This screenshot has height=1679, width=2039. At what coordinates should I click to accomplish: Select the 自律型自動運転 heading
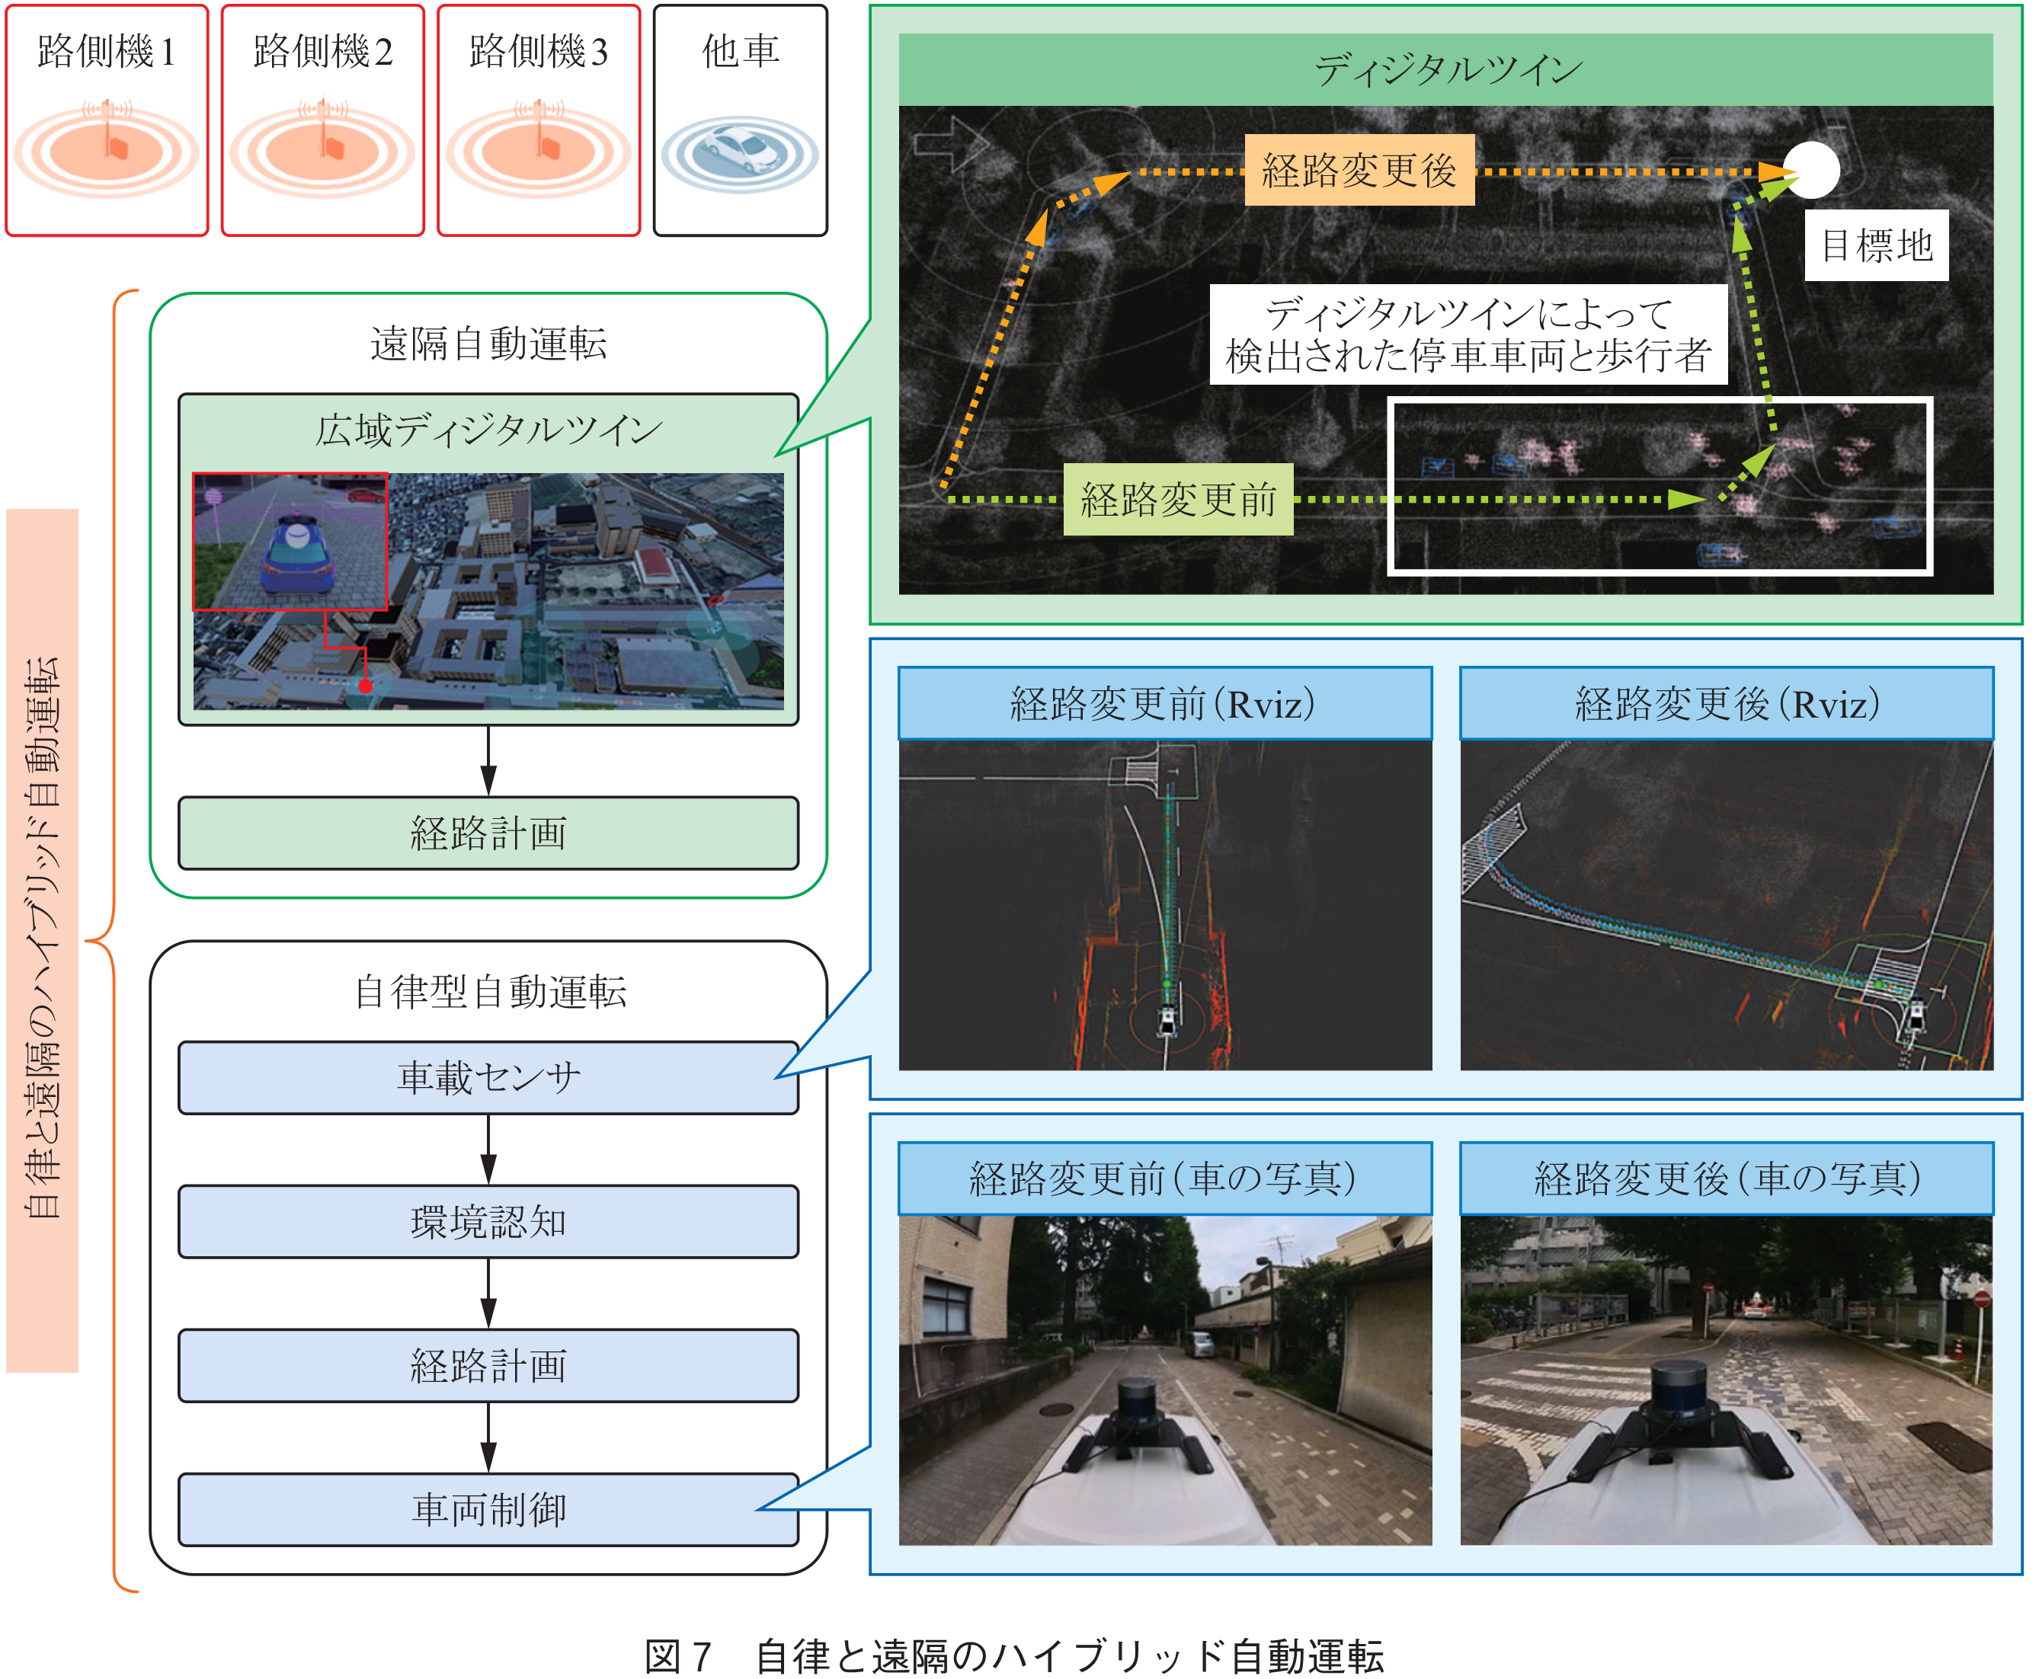click(491, 993)
